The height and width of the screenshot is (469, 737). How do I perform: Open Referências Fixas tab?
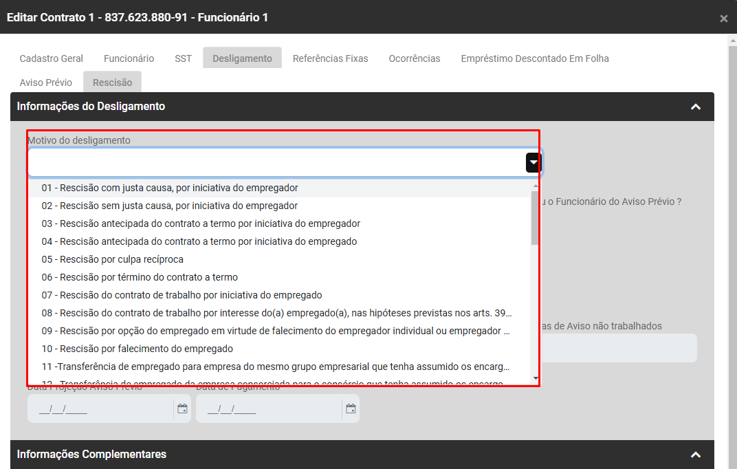pos(331,58)
